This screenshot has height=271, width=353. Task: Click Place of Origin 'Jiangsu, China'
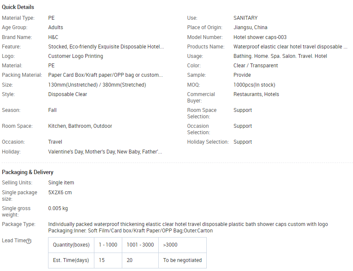click(250, 27)
